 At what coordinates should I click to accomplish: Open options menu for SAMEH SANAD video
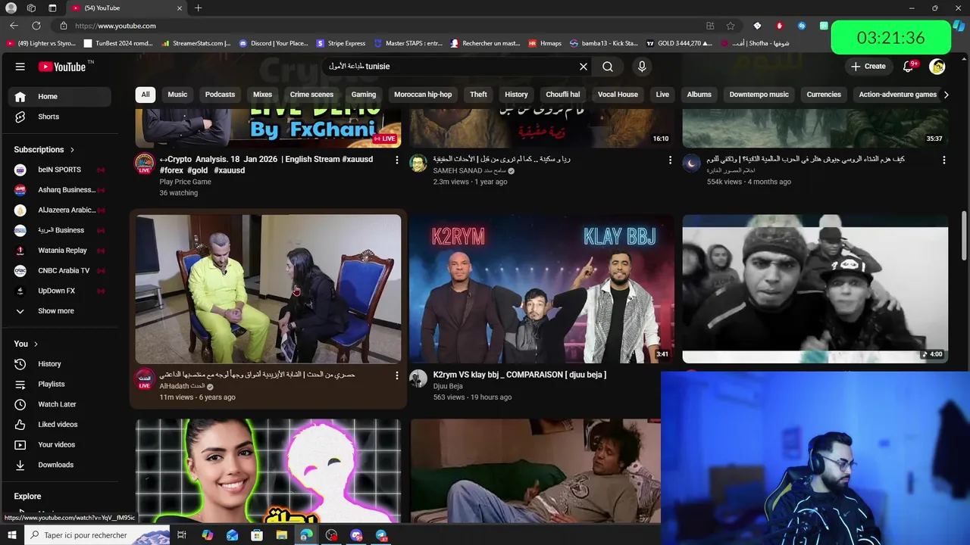(670, 160)
